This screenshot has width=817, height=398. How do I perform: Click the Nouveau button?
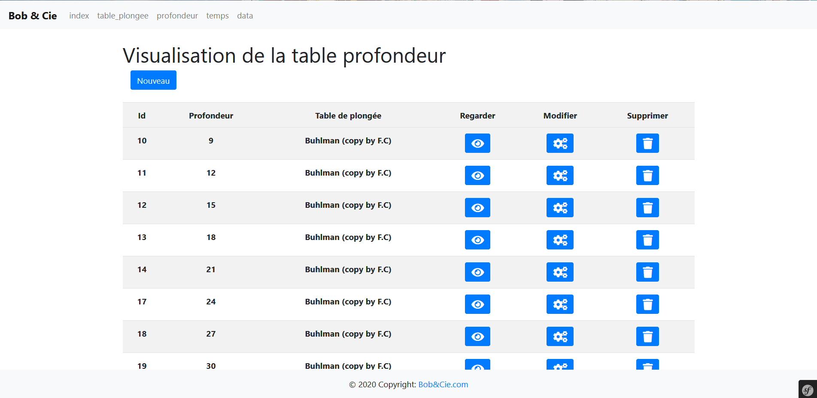pos(153,80)
